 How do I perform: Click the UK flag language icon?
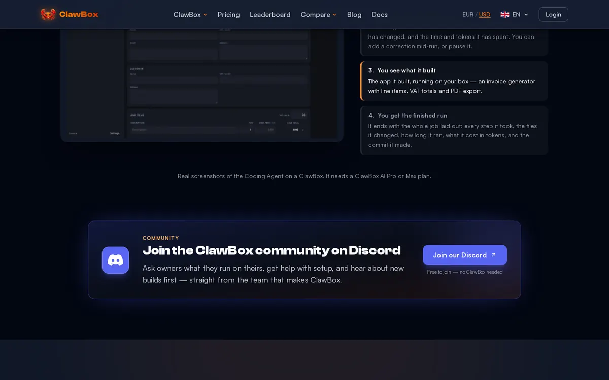tap(505, 14)
